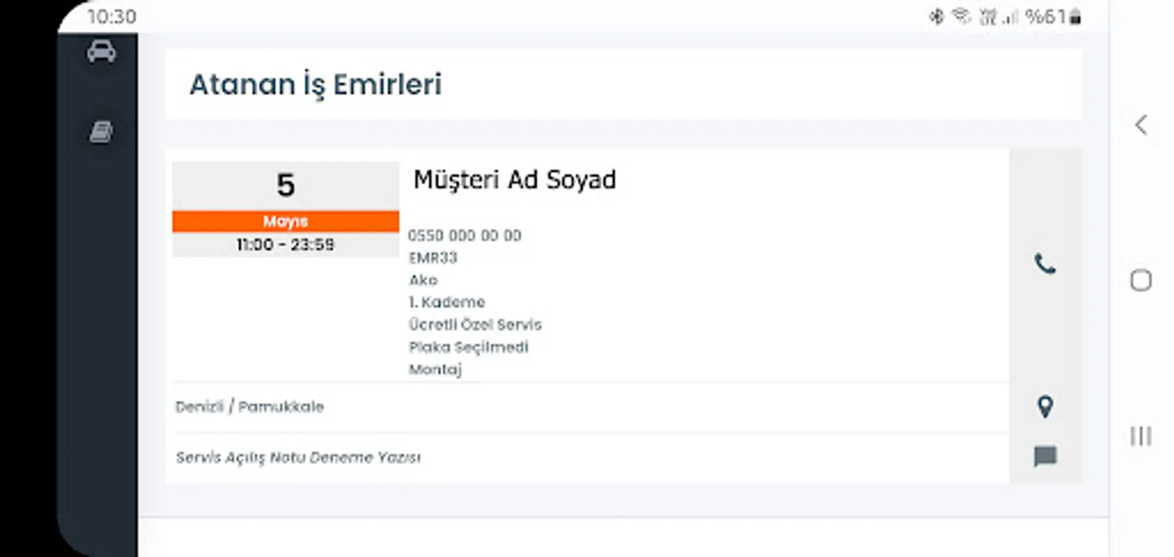1174x557 pixels.
Task: Tap the 11:00 - 23:59 time range
Action: coord(285,244)
